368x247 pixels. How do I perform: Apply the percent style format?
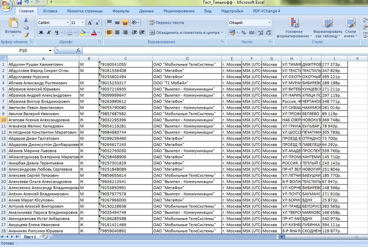244,32
